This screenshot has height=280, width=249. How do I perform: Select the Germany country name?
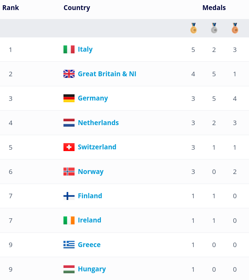click(x=93, y=98)
